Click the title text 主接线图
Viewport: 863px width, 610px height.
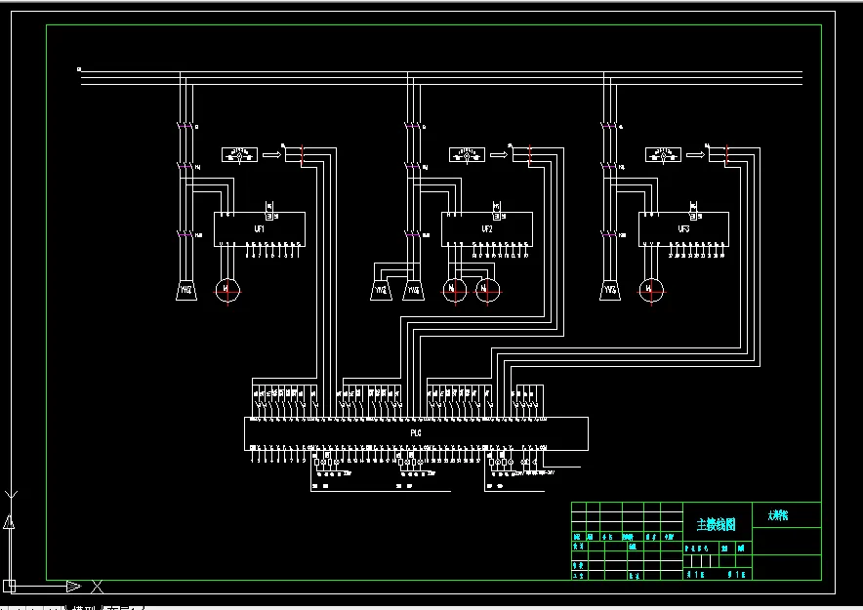pyautogui.click(x=716, y=525)
